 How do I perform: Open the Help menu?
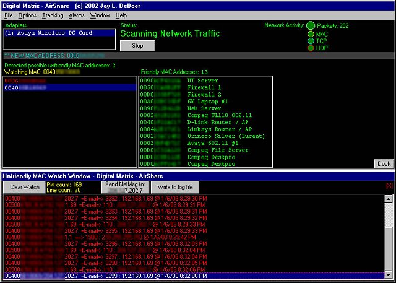pyautogui.click(x=121, y=15)
